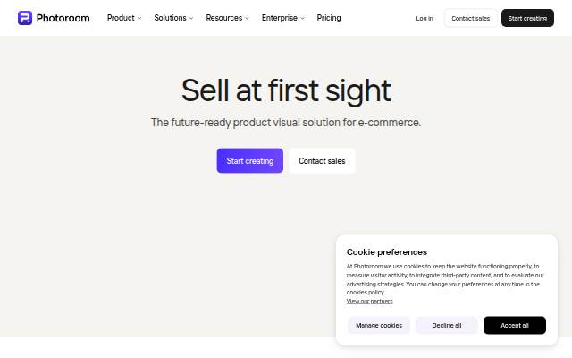Click the 'Cookie preferences' heading
Image resolution: width=572 pixels, height=358 pixels.
coord(387,252)
